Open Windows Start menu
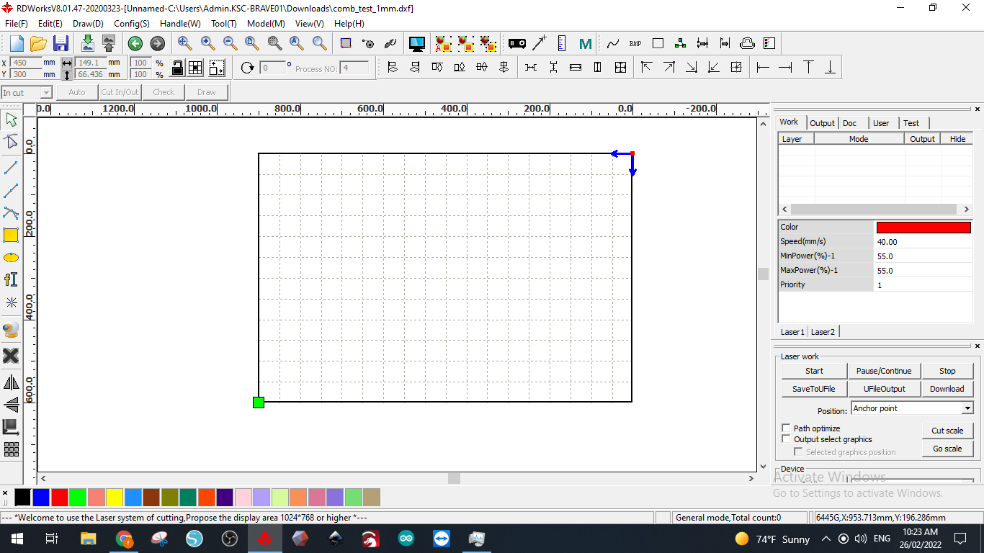984x553 pixels. click(x=17, y=539)
